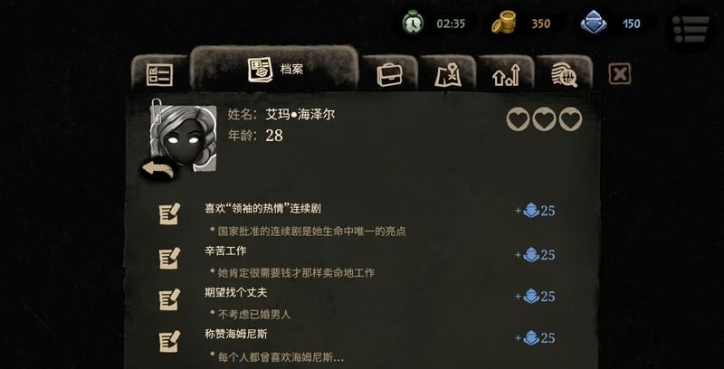This screenshot has width=724, height=369.
Task: Click the note icon beside 期望找个丈夫
Action: tap(169, 299)
